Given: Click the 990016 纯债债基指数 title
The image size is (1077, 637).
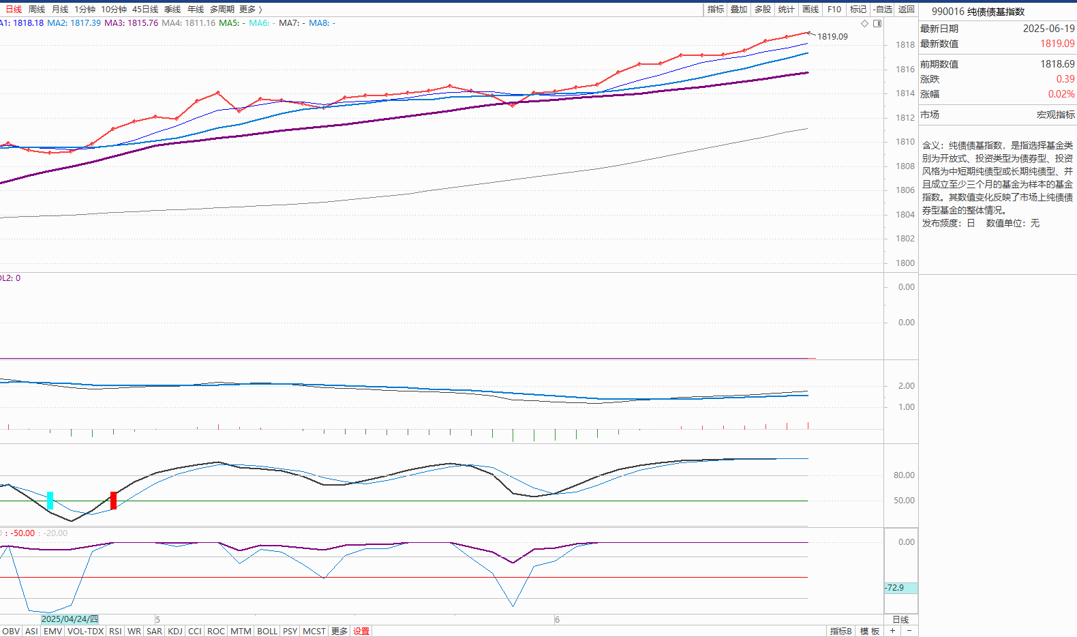Looking at the screenshot, I should pyautogui.click(x=978, y=12).
